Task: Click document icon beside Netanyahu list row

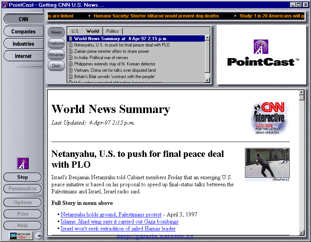Action: [70, 45]
